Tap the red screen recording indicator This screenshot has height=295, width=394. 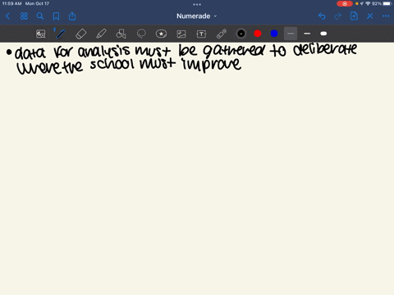tap(345, 3)
